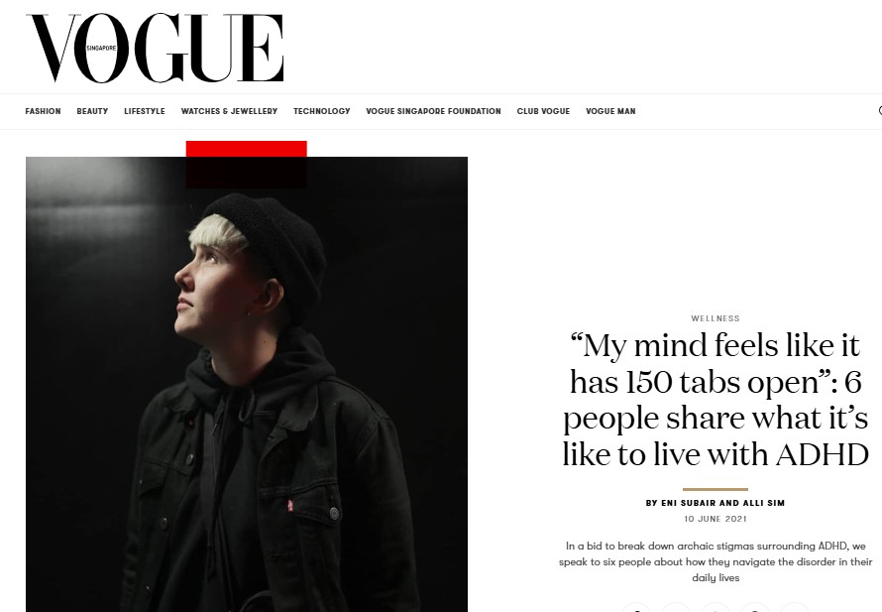Click the article summary paragraph
Screen dimensions: 882x612
[715, 561]
